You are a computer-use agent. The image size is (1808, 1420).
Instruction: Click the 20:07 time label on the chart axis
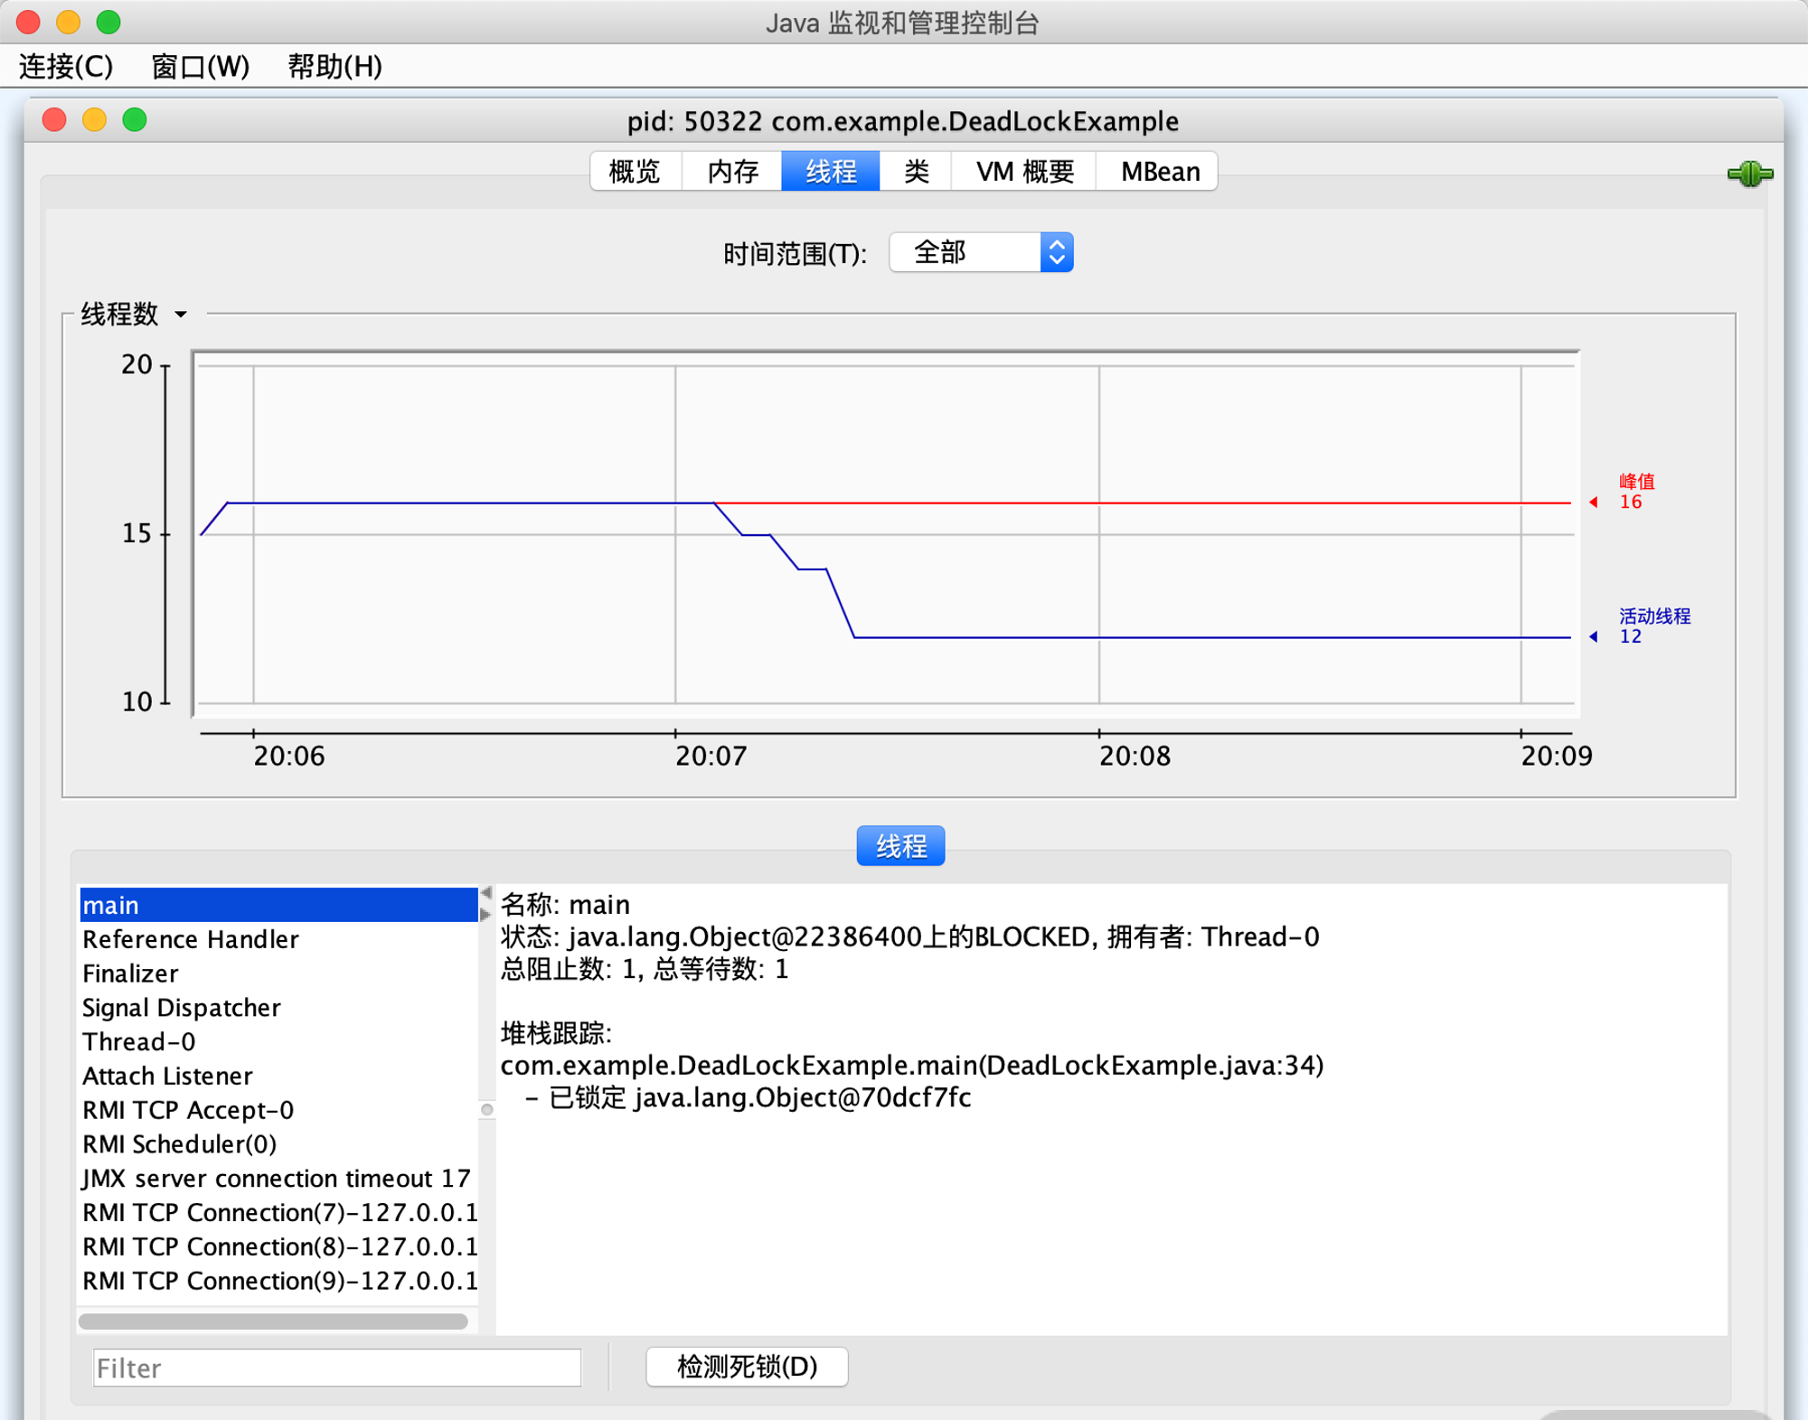point(711,756)
